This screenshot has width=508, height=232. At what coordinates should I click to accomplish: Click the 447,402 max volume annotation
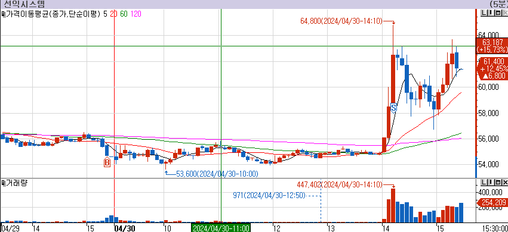pos(340,185)
